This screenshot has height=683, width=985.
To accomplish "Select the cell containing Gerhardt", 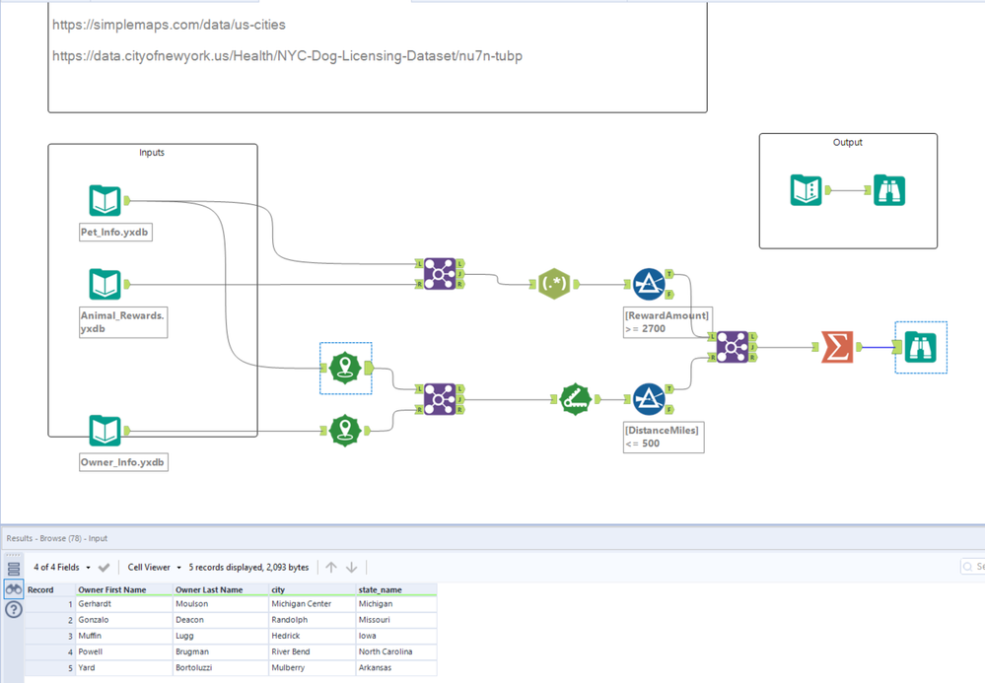I will coord(124,604).
